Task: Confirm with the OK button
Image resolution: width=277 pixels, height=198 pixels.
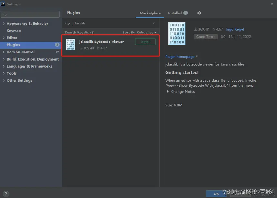Action: (x=216, y=194)
